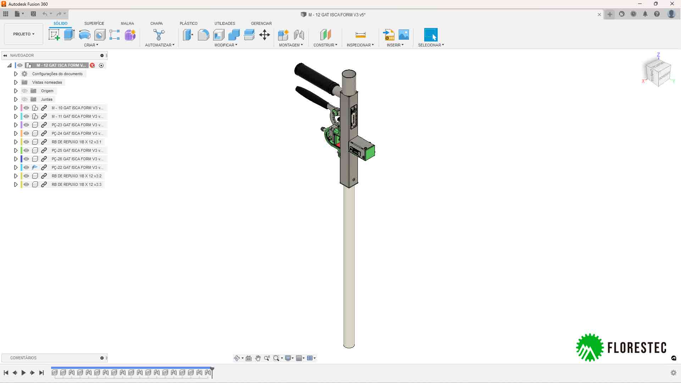
Task: Hide the PÇ-23 GAT ISCA FORM component
Action: (27, 125)
